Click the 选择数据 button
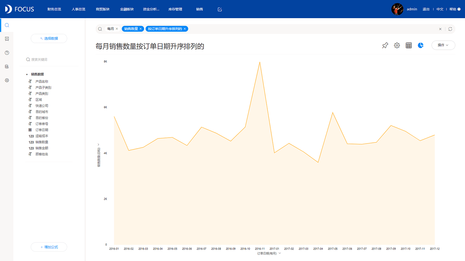465x261 pixels. (x=49, y=38)
